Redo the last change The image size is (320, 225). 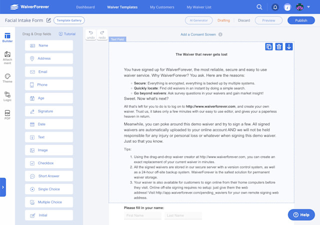coord(102,35)
